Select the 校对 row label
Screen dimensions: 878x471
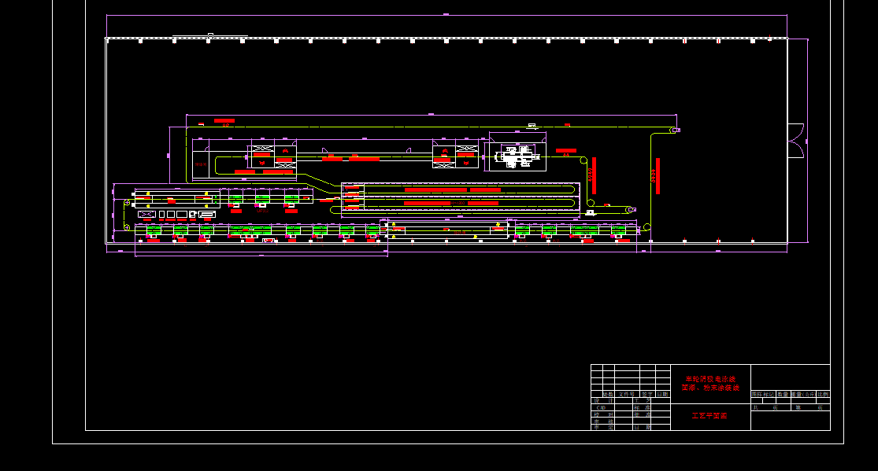pyautogui.click(x=602, y=414)
